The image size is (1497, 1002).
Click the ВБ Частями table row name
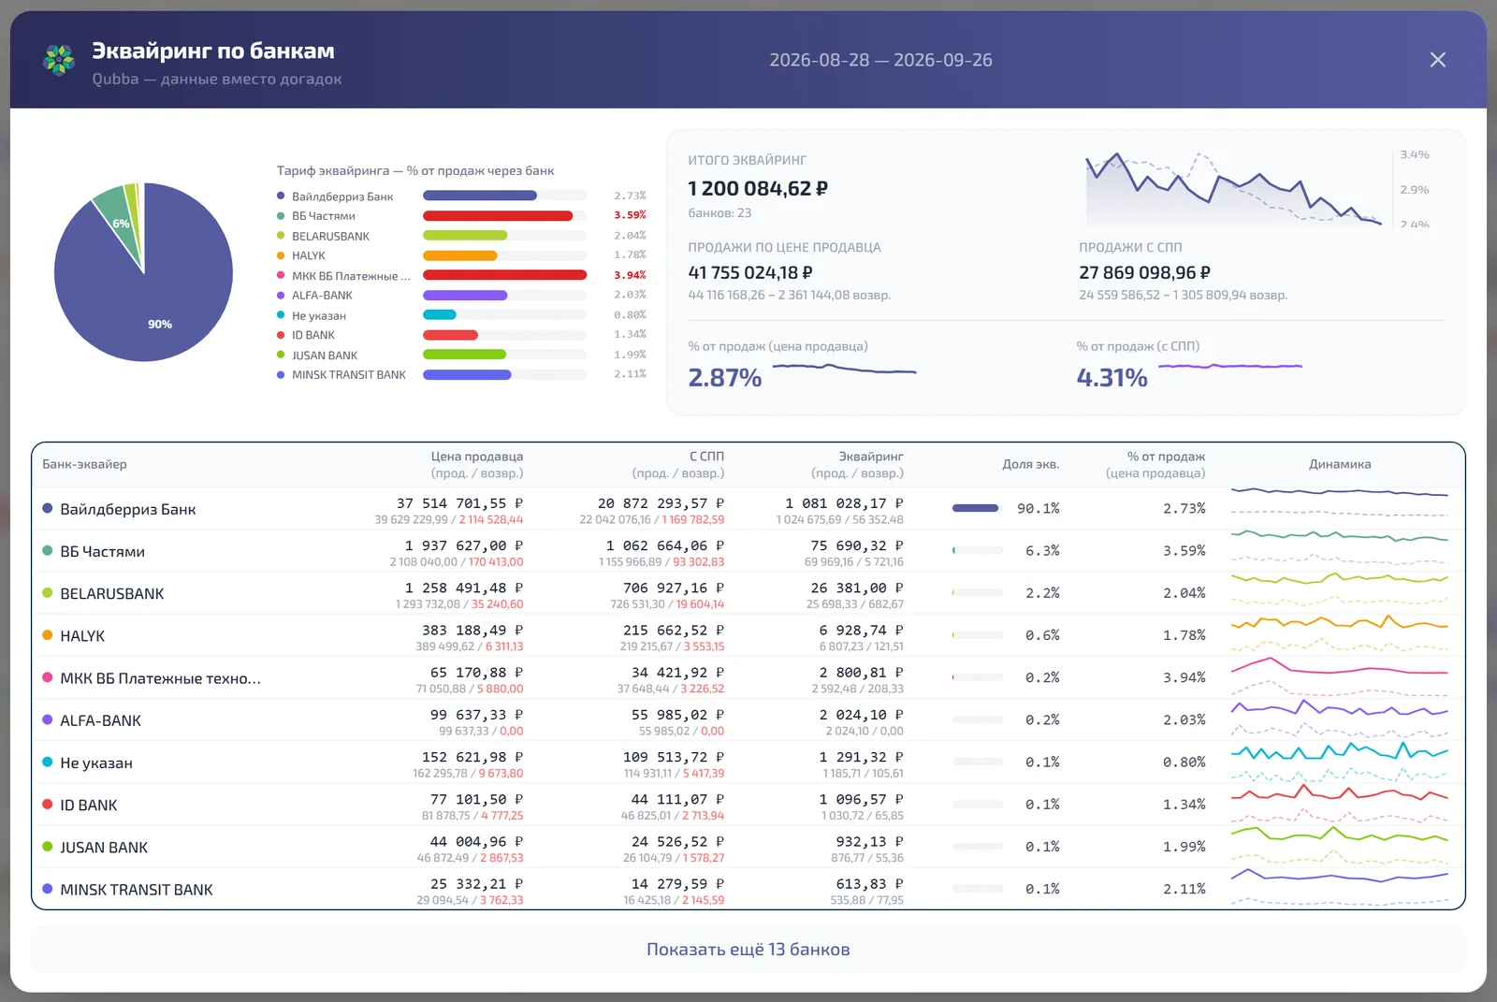(103, 551)
